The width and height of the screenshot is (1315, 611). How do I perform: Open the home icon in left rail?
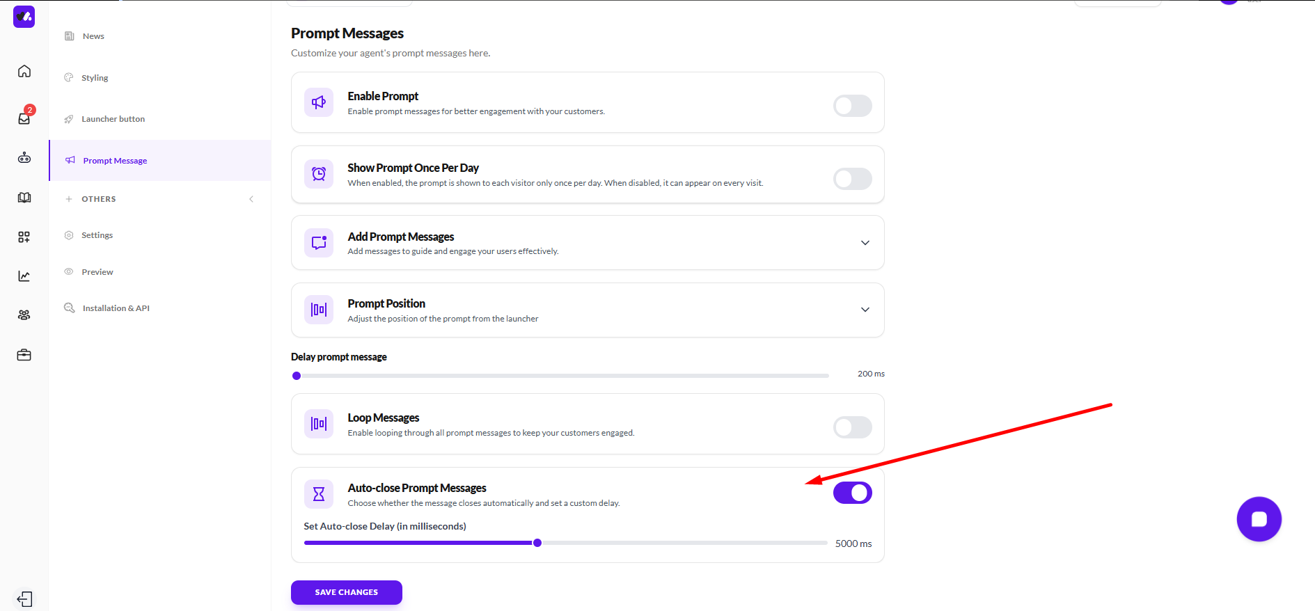tap(24, 71)
